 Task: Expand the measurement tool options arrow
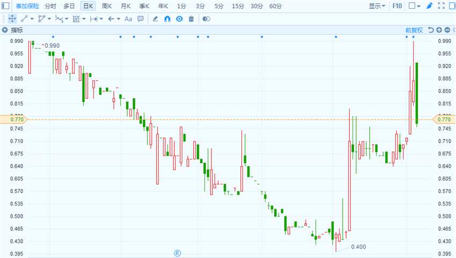pyautogui.click(x=84, y=19)
